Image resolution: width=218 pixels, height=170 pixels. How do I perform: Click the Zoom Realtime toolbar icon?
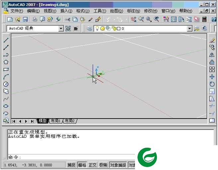141,20
